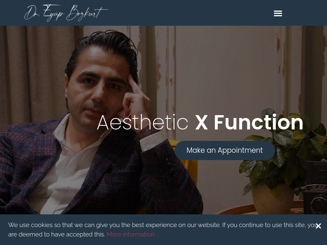This screenshot has height=245, width=327.
Task: Click the yellow chair behind the doctor
Action: pos(188,163)
